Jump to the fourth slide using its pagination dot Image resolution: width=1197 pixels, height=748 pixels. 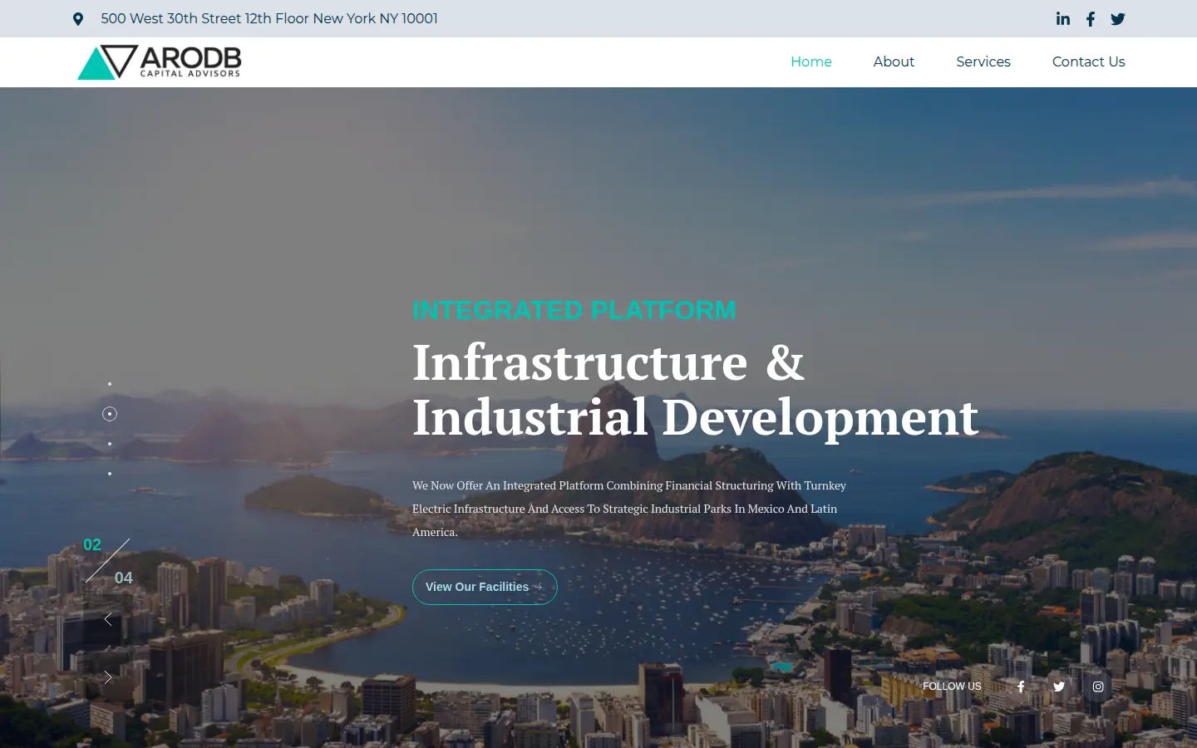pyautogui.click(x=110, y=474)
